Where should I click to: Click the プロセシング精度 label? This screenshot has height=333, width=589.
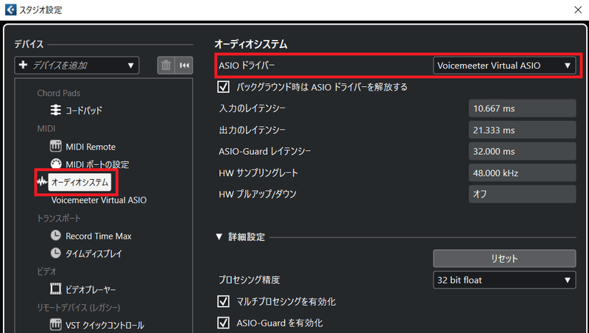pos(250,280)
